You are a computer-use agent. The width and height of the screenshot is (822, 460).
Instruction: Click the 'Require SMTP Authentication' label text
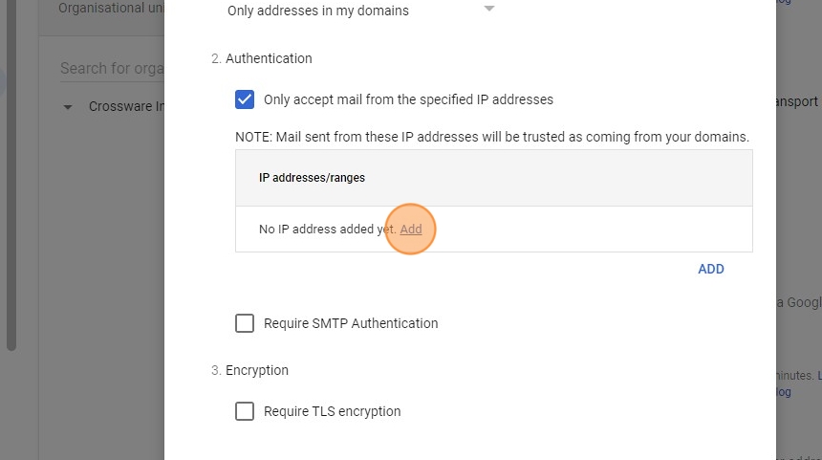pos(351,323)
